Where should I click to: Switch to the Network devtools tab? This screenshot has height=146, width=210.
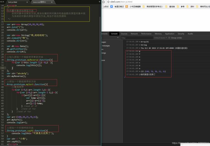point(134,34)
